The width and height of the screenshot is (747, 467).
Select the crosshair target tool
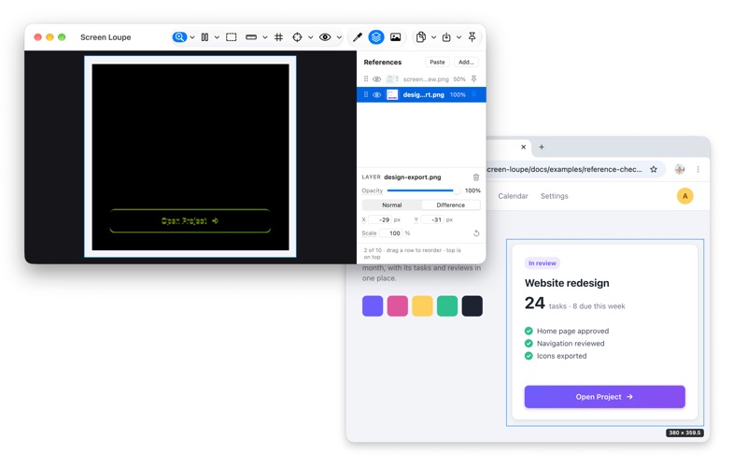[x=297, y=37]
